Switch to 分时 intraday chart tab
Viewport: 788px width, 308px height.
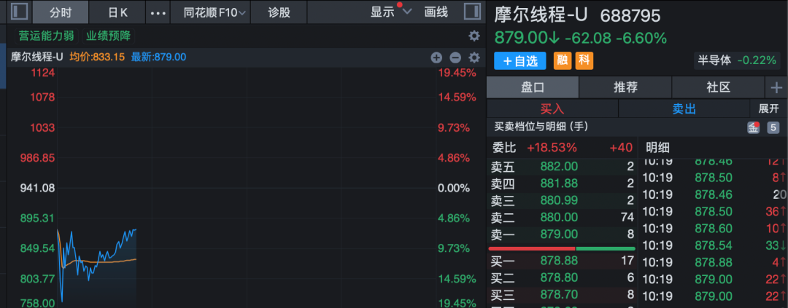[61, 12]
